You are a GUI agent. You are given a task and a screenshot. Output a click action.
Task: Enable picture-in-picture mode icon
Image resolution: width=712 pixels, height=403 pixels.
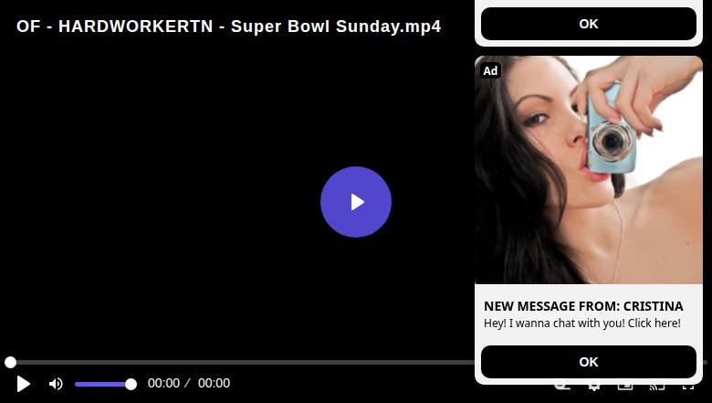tap(625, 387)
